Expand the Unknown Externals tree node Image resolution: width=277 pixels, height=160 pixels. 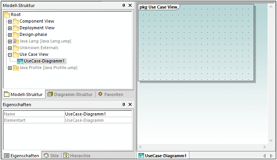coord(10,48)
